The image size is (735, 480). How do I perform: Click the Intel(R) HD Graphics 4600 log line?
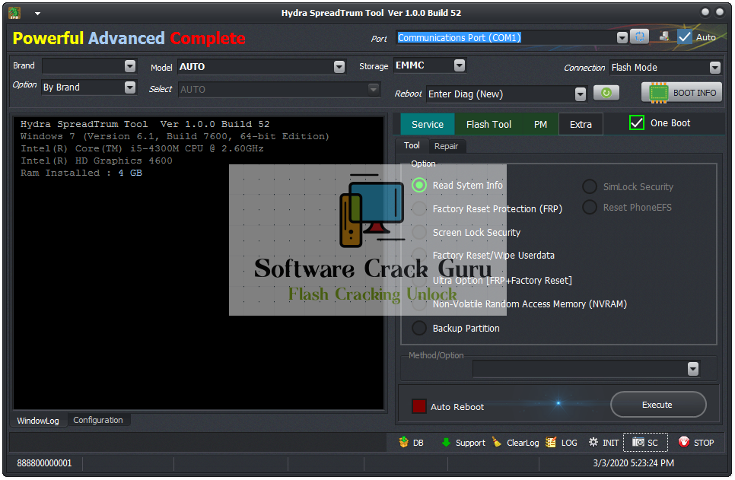96,161
